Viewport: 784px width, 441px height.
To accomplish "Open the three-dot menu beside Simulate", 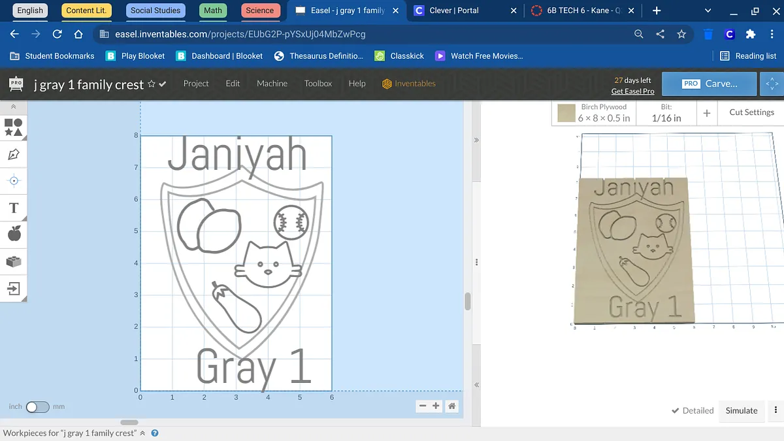I will coord(776,410).
